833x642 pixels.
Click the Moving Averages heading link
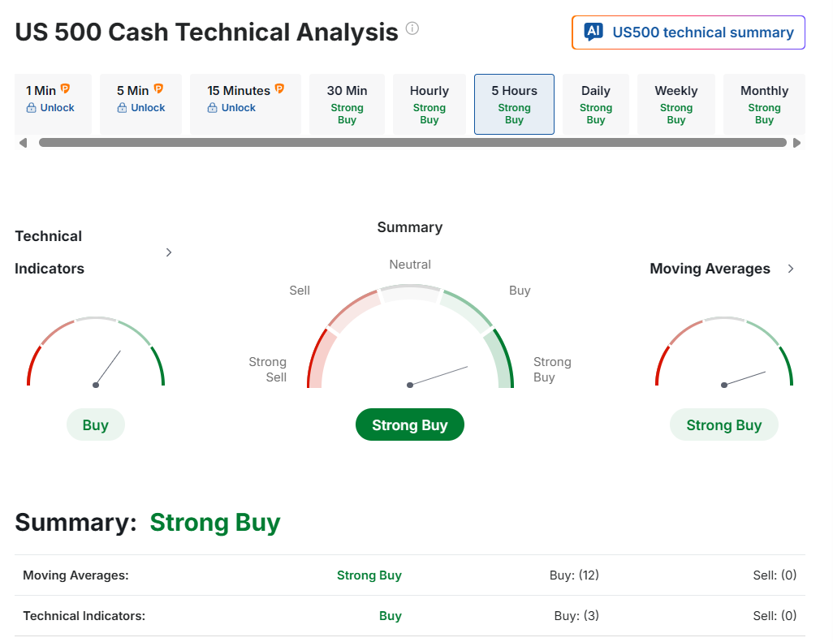(710, 269)
